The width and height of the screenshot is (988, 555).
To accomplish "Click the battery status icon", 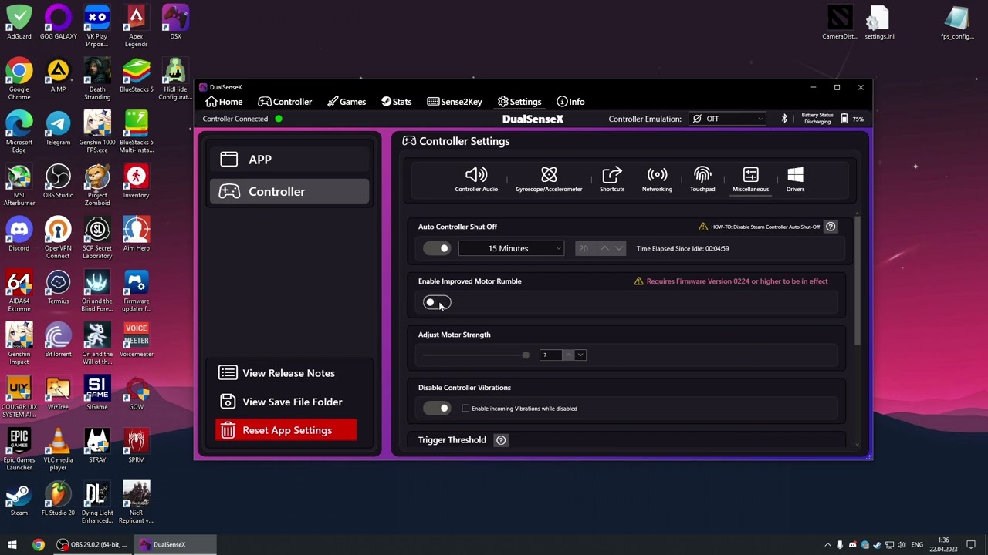I will click(x=844, y=119).
